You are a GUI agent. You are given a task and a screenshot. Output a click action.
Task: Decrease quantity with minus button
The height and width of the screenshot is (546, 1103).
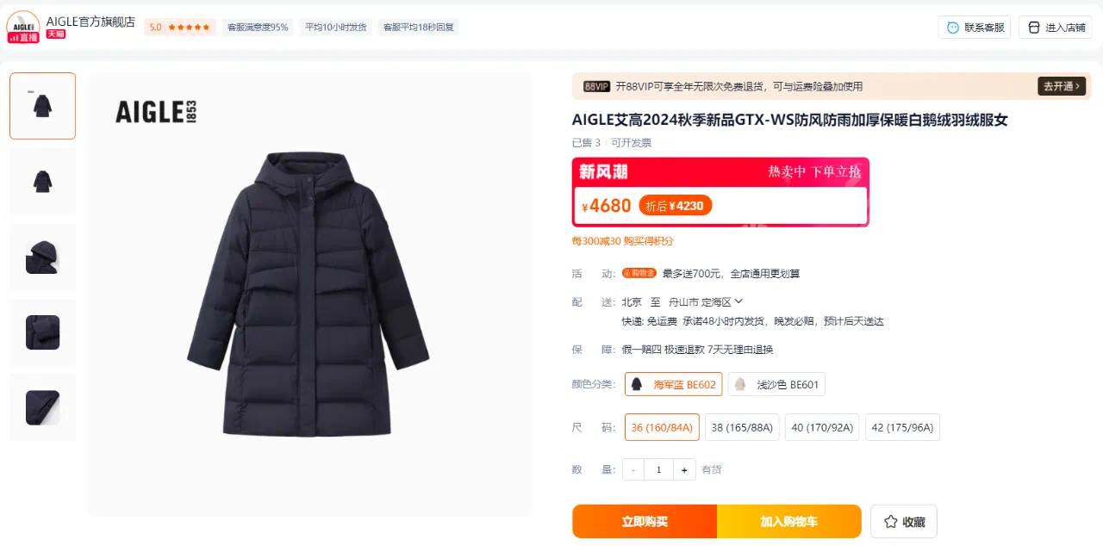633,469
